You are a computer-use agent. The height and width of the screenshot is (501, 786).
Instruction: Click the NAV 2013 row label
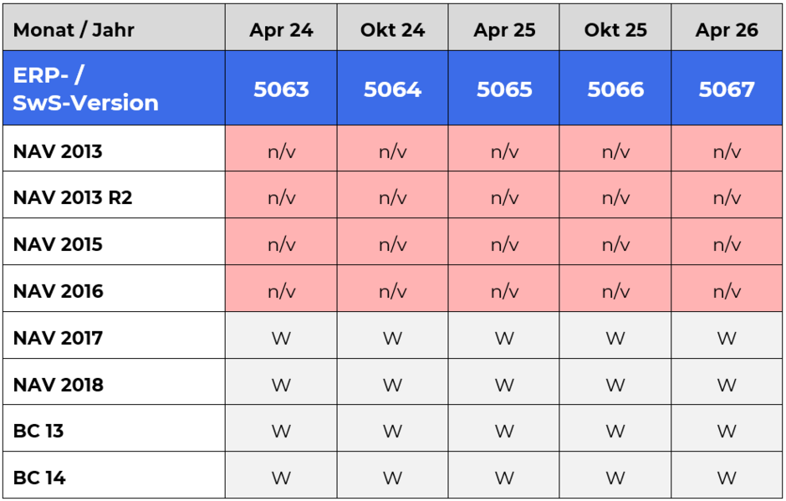tap(114, 148)
